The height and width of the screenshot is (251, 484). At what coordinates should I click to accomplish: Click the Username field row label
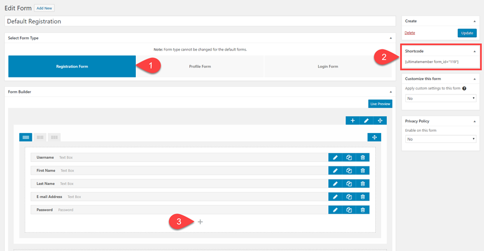point(45,157)
